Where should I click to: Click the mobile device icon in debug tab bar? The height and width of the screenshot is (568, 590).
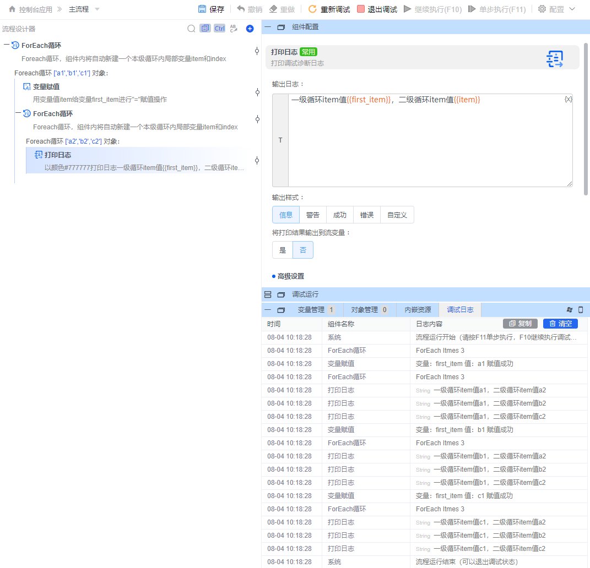(x=581, y=310)
